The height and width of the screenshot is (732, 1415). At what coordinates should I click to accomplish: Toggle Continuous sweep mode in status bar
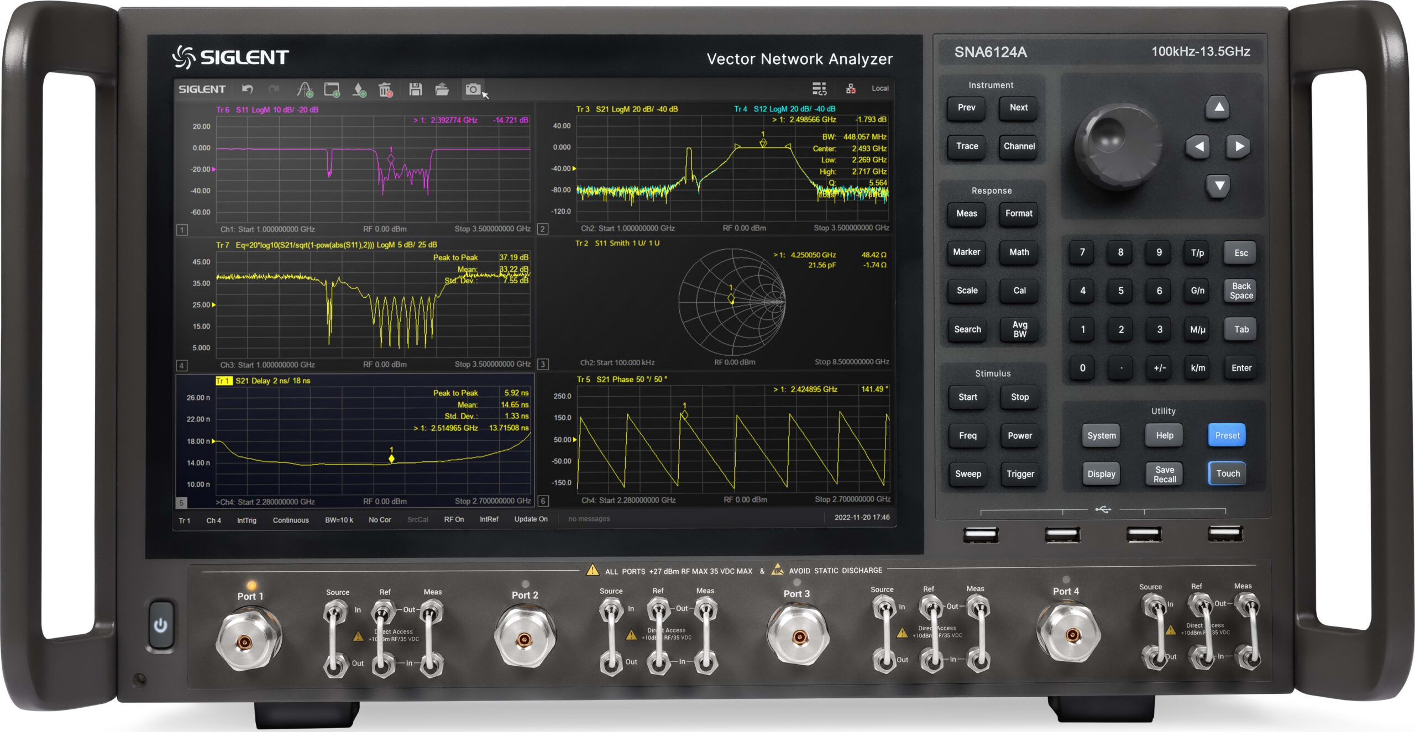point(291,520)
